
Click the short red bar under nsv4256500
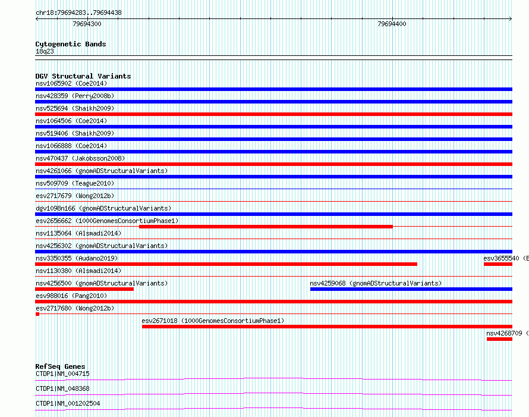(x=84, y=289)
